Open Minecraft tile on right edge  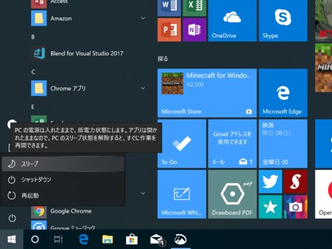pyautogui.click(x=323, y=68)
